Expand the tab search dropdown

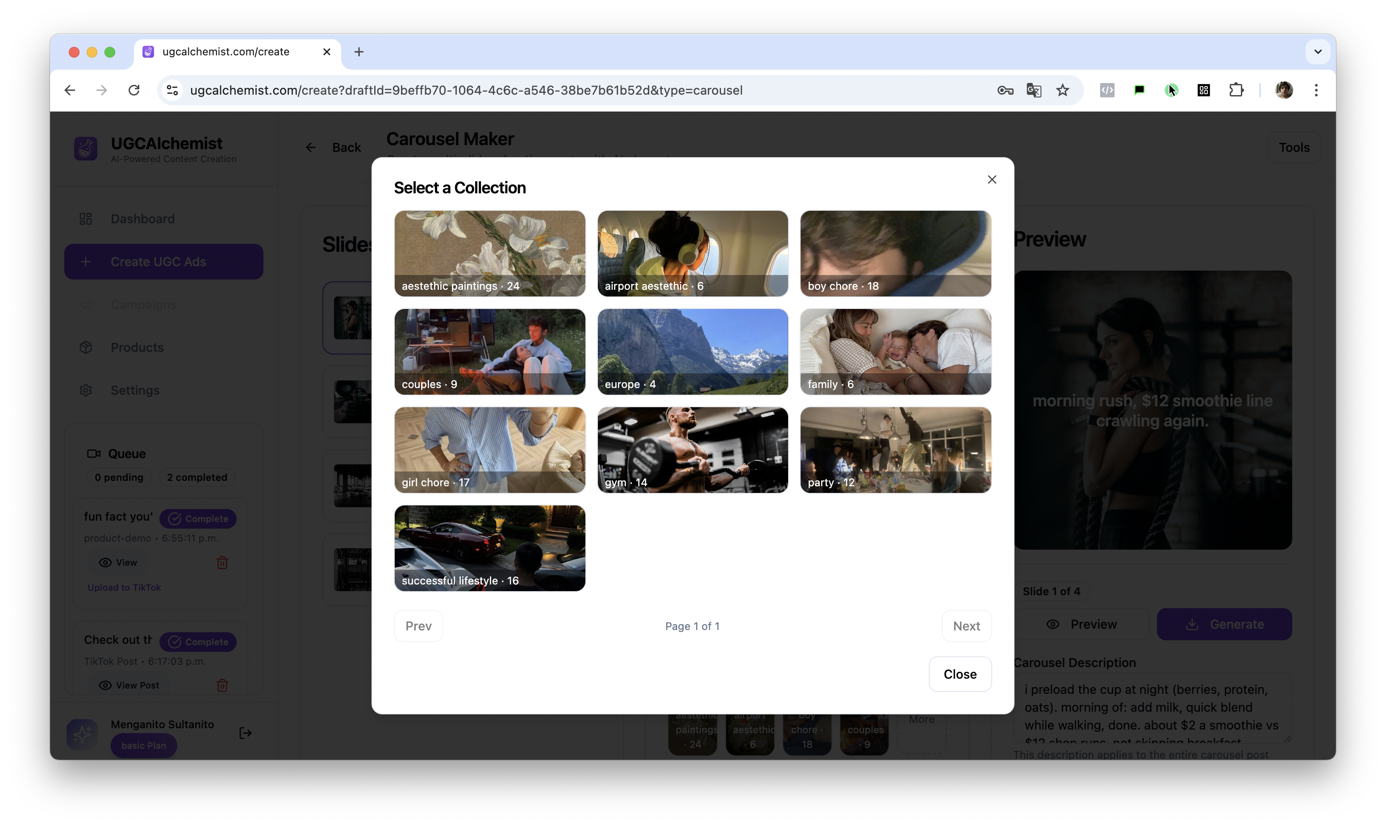(x=1318, y=52)
